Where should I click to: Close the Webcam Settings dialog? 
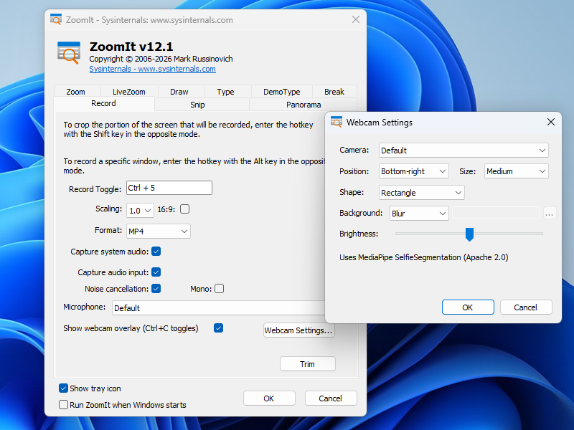(551, 122)
